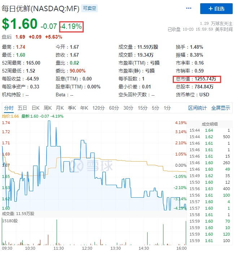Screen dimensions: 237x254
Task: Open the 区间统计 link
Action: [x=197, y=108]
